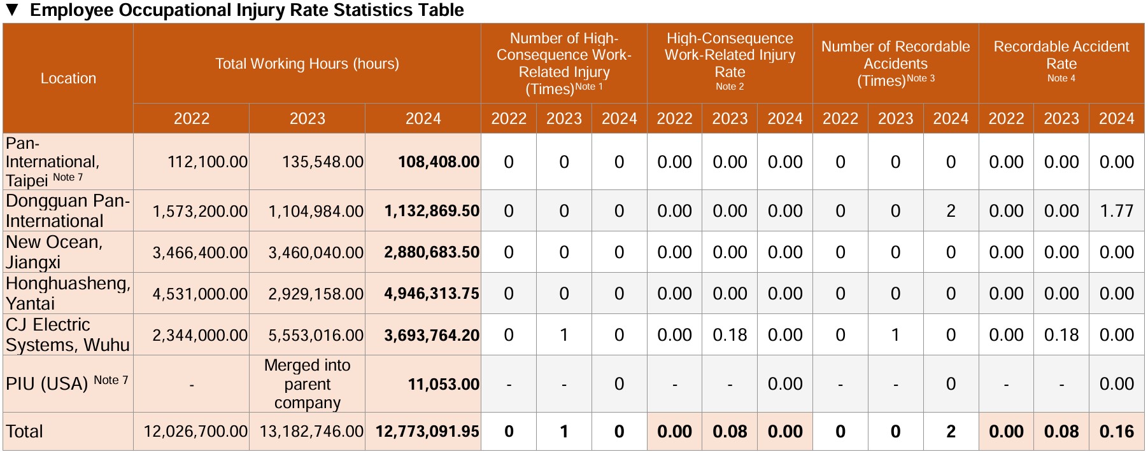The height and width of the screenshot is (452, 1148).
Task: Click the Dongguan Pan-International row label
Action: click(x=67, y=210)
